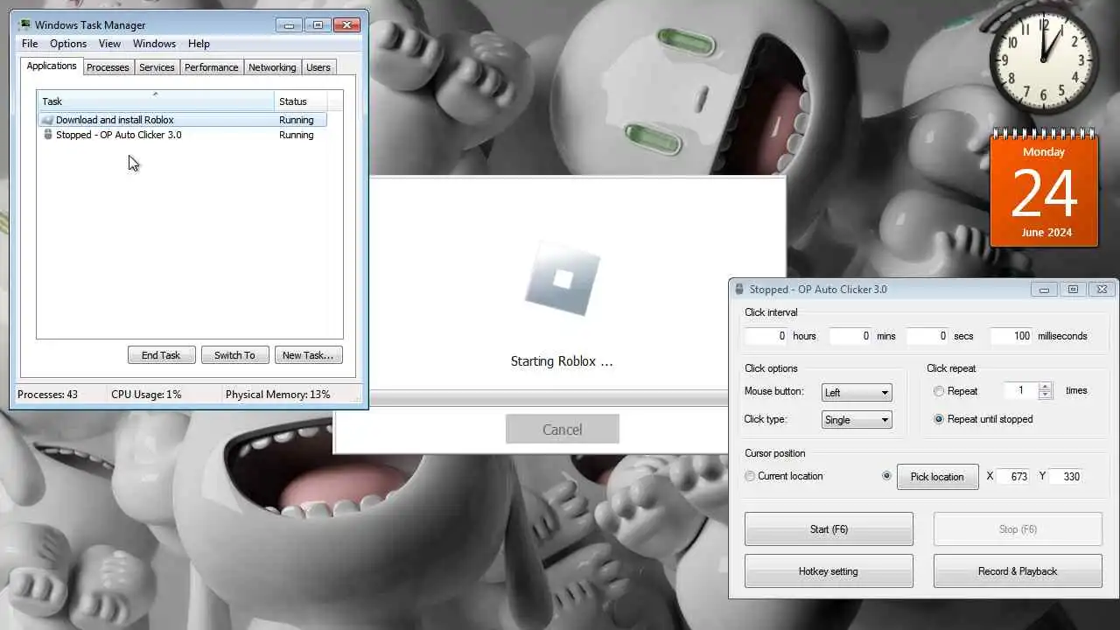This screenshot has width=1120, height=630.
Task: Click the New Task... button
Action: coord(308,355)
